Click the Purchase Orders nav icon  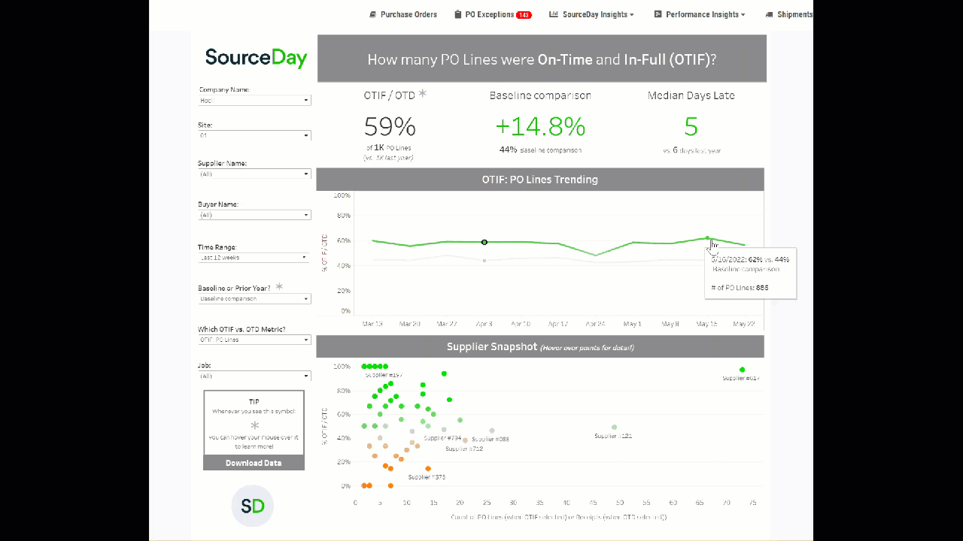(372, 14)
